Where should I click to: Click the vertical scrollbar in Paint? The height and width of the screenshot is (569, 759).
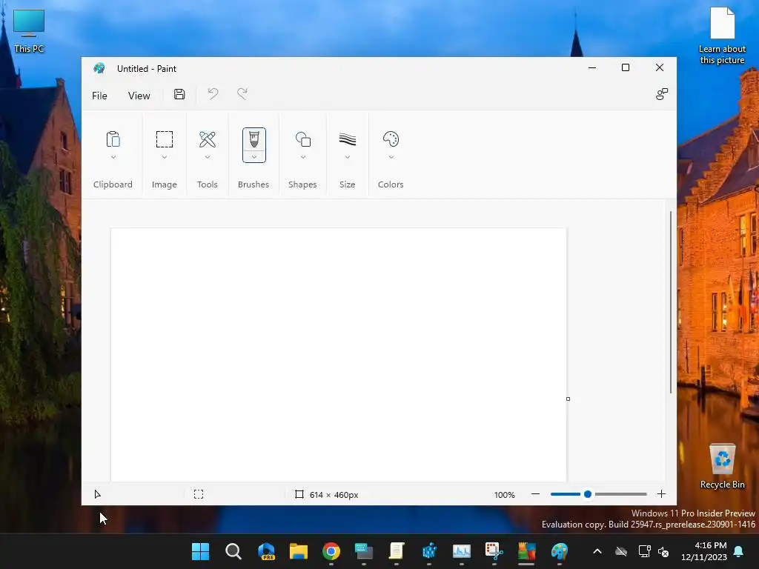click(670, 302)
